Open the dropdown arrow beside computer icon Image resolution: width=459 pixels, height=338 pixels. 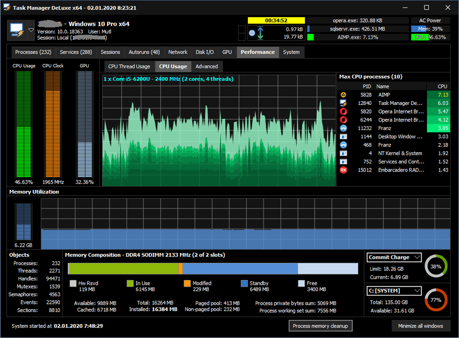(x=31, y=30)
